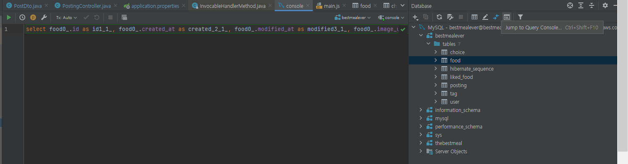628x164 pixels.
Task: Open the console session selector dropdown
Action: pyautogui.click(x=391, y=18)
